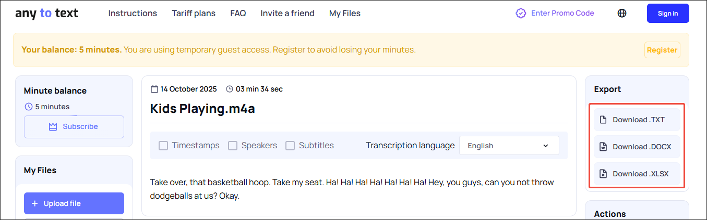Screen dimensions: 707x220
Task: Click the crown icon on Subscribe
Action: coord(53,126)
